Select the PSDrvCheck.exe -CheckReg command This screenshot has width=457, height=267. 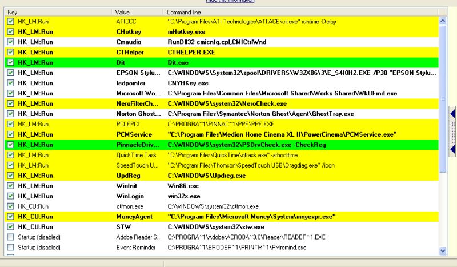coord(247,145)
